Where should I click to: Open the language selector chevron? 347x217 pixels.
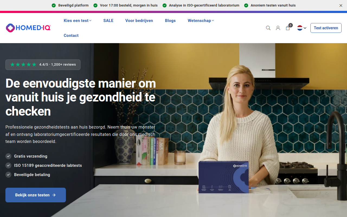tap(305, 28)
